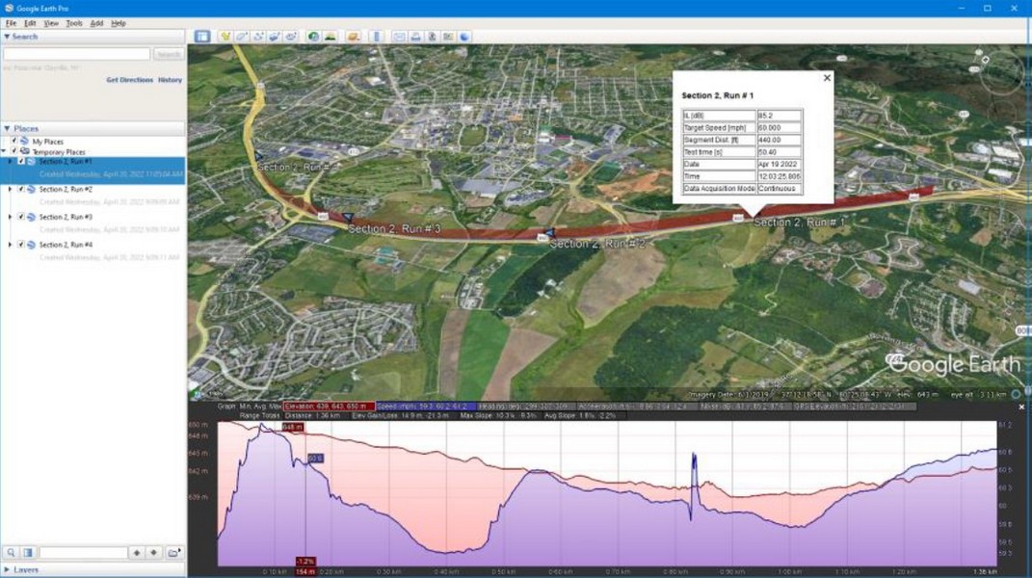Select the Section 2, Run #4 entry name
Image resolution: width=1032 pixels, height=578 pixels.
(66, 245)
